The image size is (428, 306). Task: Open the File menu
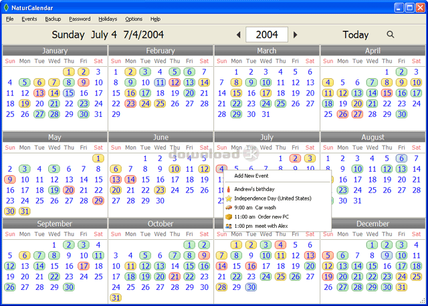pyautogui.click(x=9, y=19)
